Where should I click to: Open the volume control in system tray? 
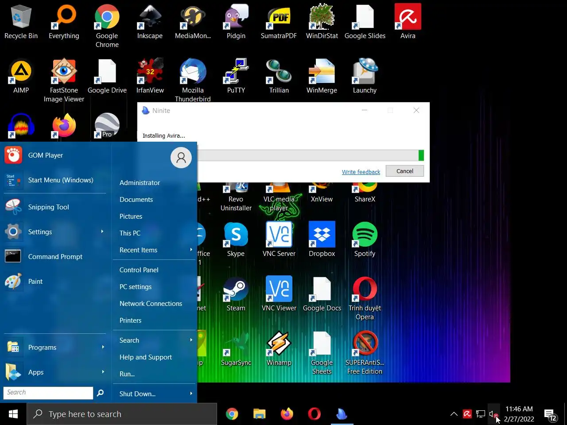tap(493, 414)
